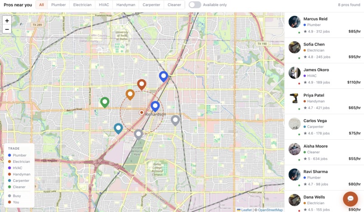Image resolution: width=364 pixels, height=212 pixels.
Task: Click the $55/hr rate
Action: 355,159
